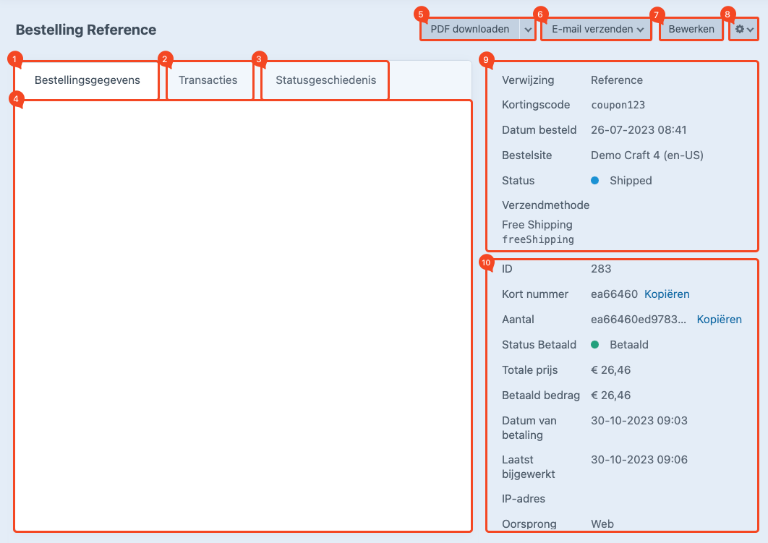Select the Bestellingsgegevens tab
The height and width of the screenshot is (543, 768).
tap(87, 80)
